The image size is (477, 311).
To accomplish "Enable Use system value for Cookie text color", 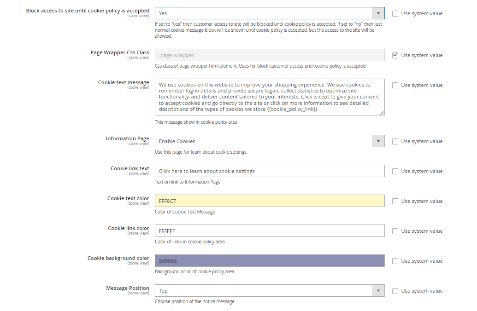I will [395, 201].
